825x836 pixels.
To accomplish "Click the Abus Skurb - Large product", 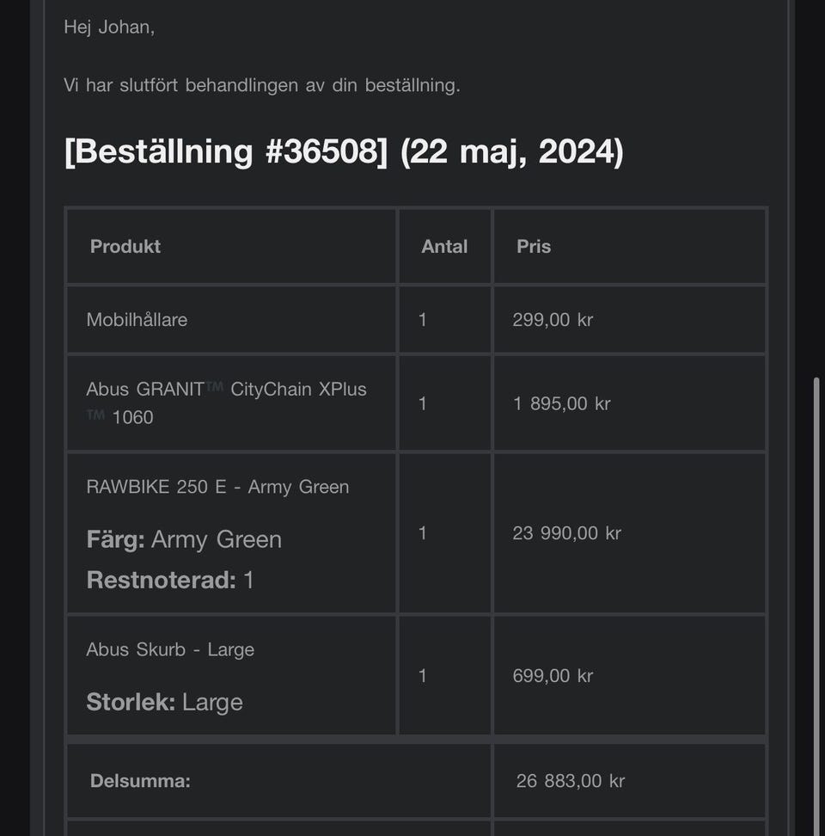I will (x=170, y=649).
